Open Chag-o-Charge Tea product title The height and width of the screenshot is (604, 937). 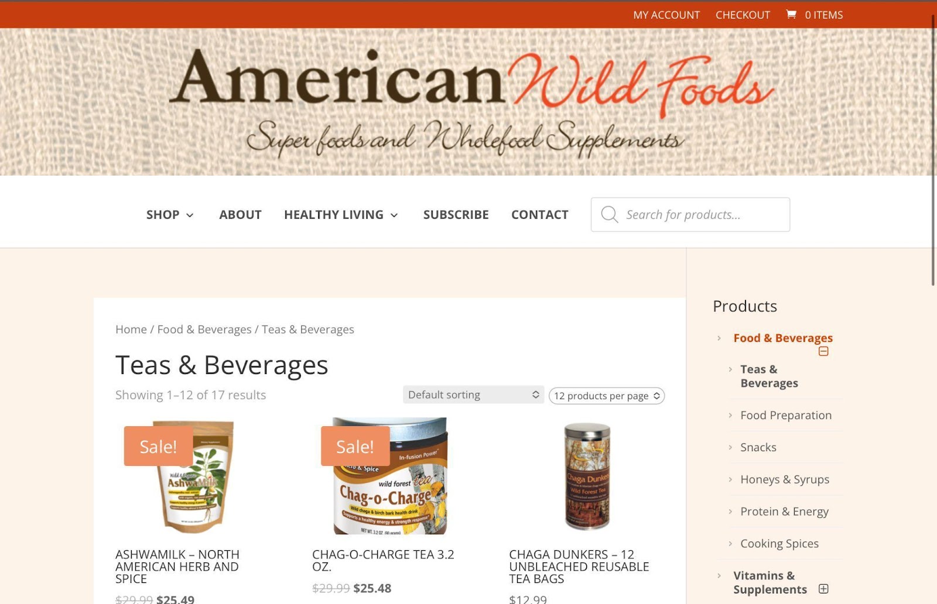[x=383, y=560]
